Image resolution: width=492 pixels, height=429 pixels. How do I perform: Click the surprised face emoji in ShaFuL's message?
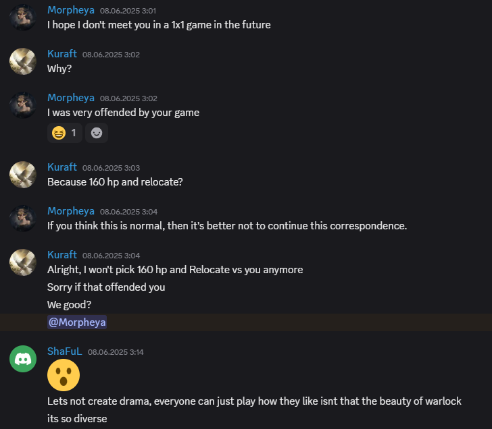coord(64,375)
